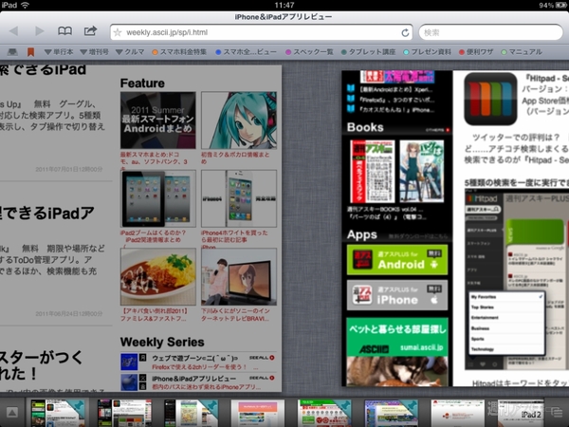Click the 初音ミク&ボカロ情報まとめ link
Screen dimensions: 569x427
[235, 158]
